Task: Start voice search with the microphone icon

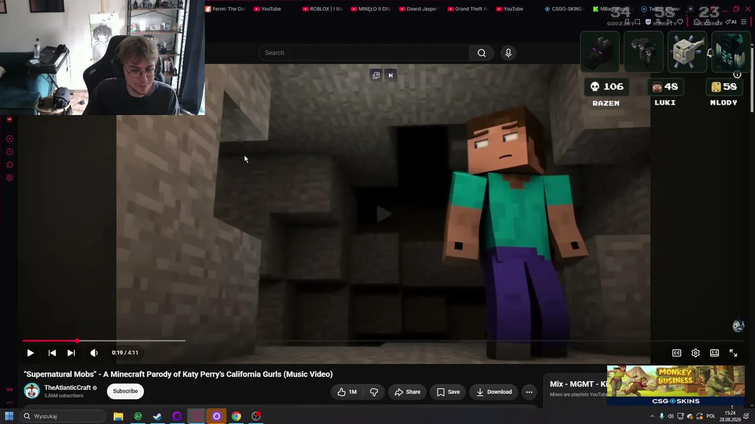Action: [508, 53]
